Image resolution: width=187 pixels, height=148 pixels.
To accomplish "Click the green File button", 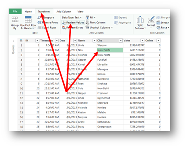I will (15, 11).
